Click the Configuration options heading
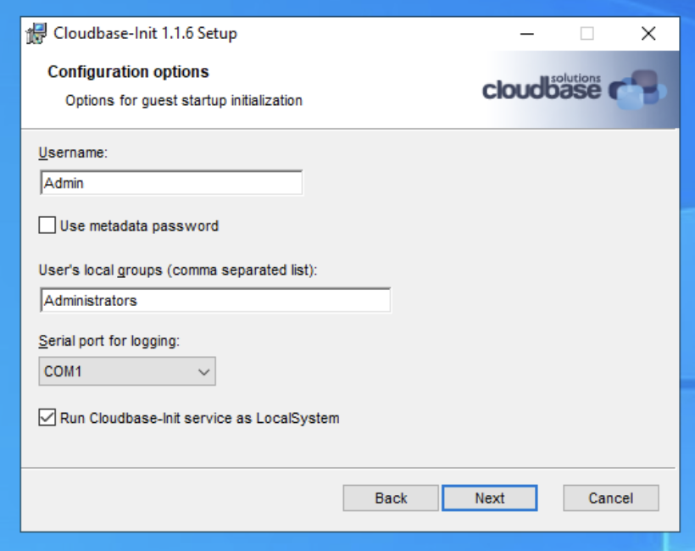The image size is (695, 551). 113,72
